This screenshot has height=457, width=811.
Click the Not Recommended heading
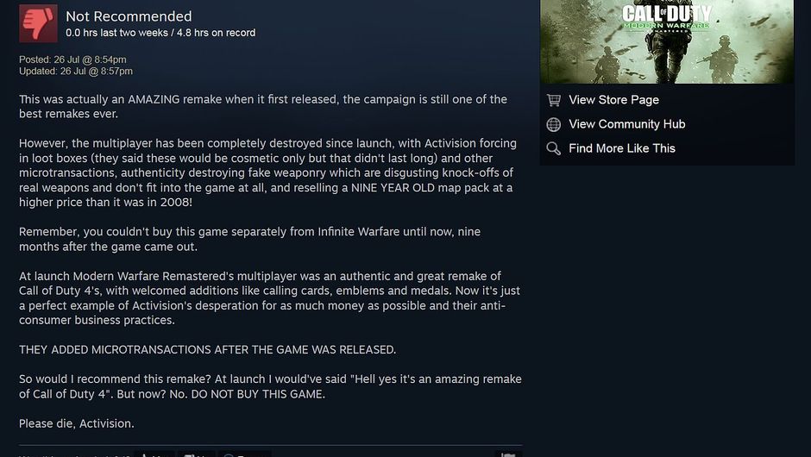(x=129, y=16)
